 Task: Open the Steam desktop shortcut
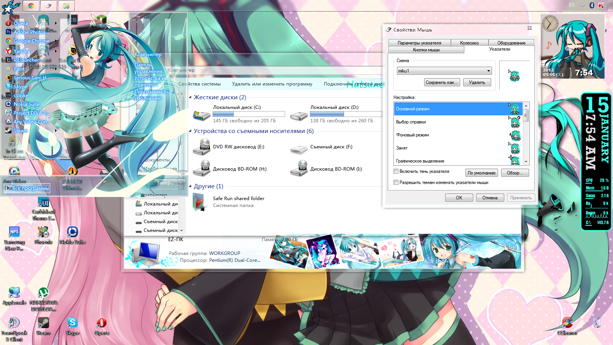coord(43,326)
